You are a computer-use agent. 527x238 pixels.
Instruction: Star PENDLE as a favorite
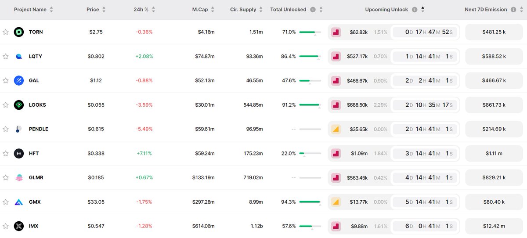(x=6, y=129)
